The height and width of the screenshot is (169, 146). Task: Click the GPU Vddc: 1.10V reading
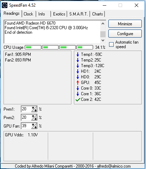point(21,135)
